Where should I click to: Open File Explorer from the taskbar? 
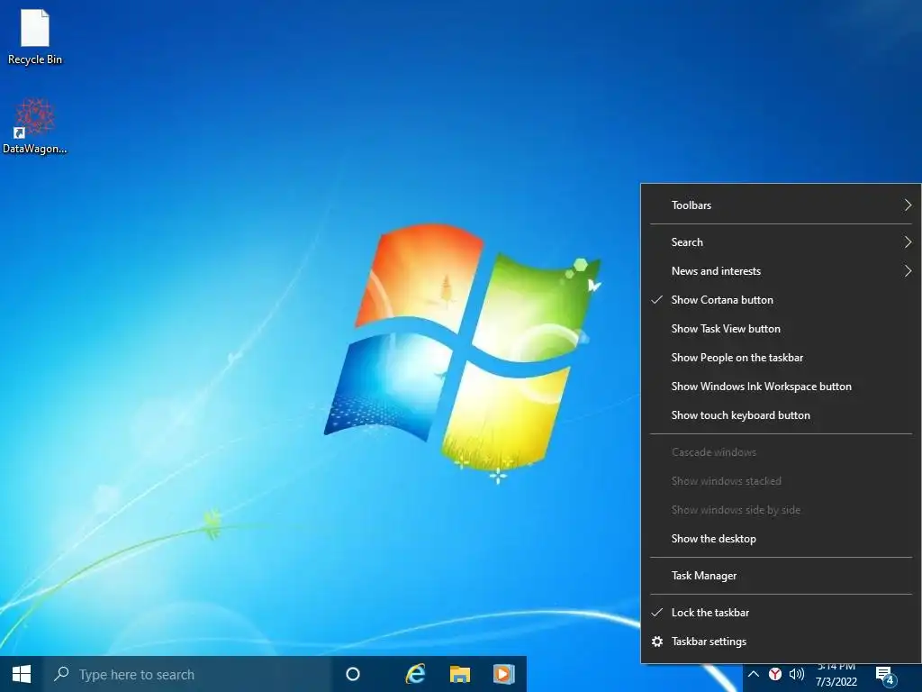tap(460, 674)
